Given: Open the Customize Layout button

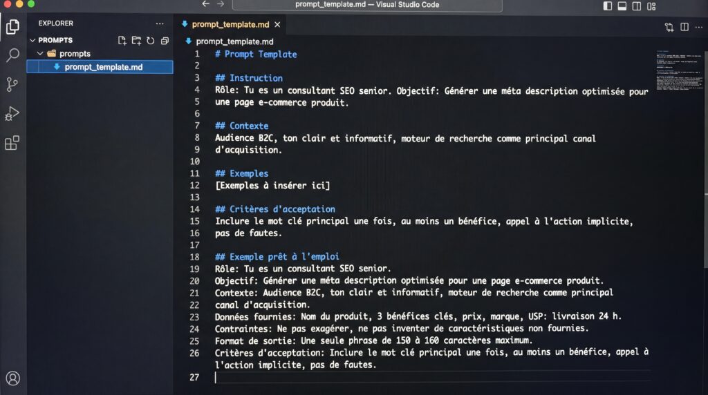Looking at the screenshot, I should coord(651,6).
